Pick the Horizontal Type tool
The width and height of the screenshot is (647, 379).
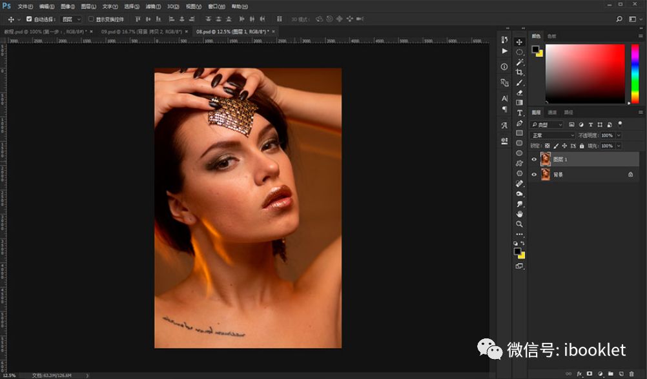(520, 113)
